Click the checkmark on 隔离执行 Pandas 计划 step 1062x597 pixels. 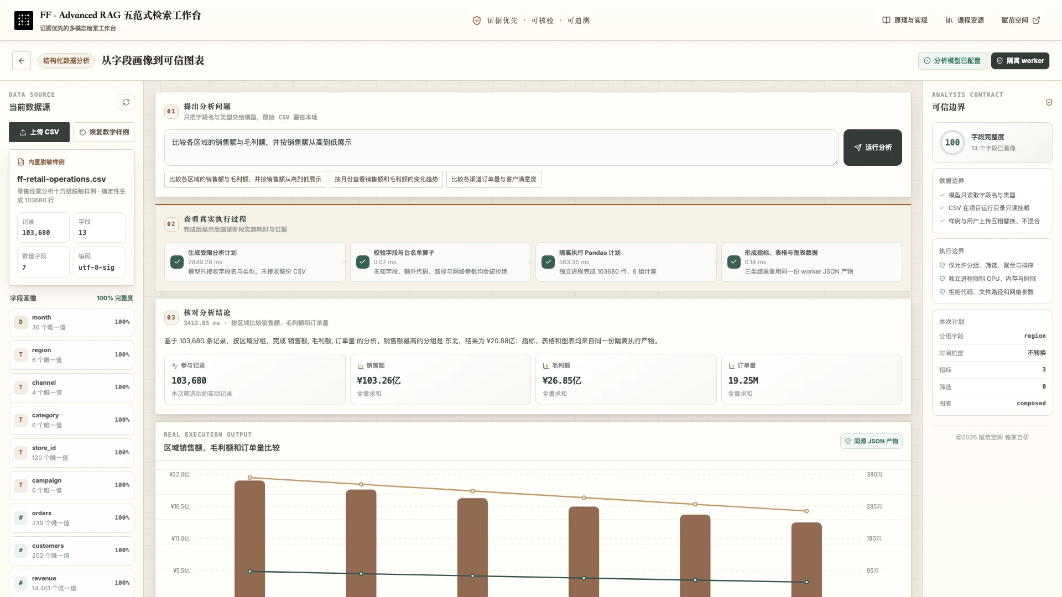pyautogui.click(x=548, y=262)
